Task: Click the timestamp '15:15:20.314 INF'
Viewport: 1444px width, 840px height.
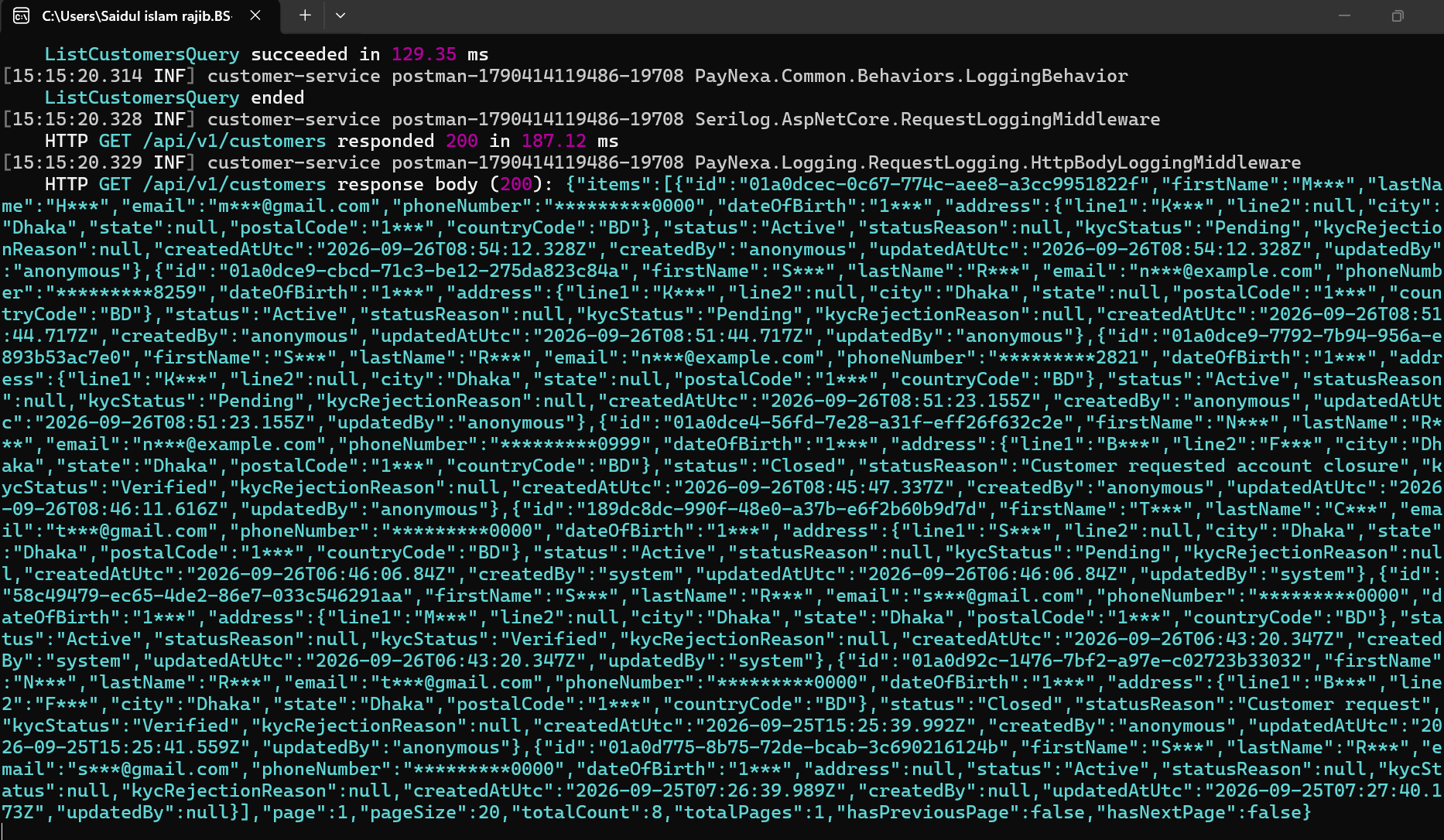Action: [x=98, y=76]
